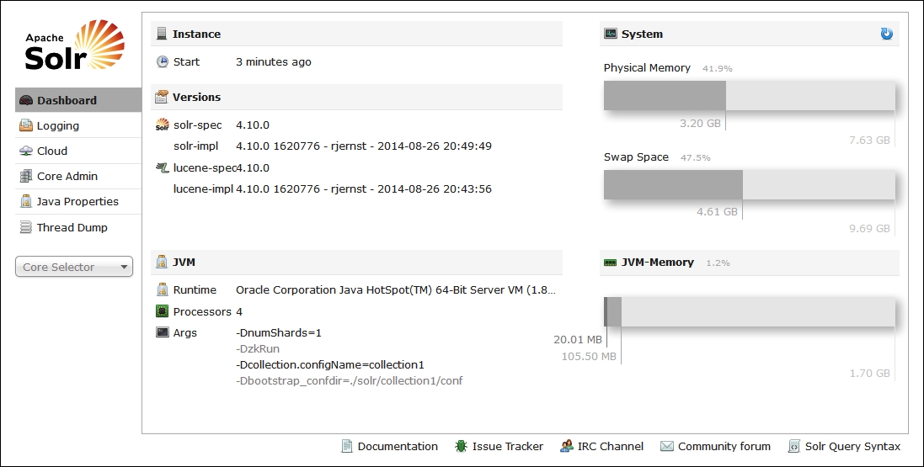
Task: Select the -DnumShards=1 argument
Action: [279, 332]
